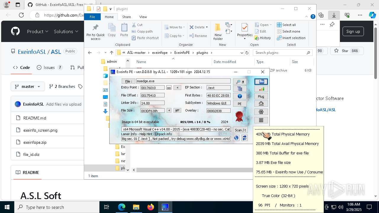This screenshot has width=379, height=213.
Task: Open the Plug plugins button in Exeinfo PE
Action: point(261,96)
